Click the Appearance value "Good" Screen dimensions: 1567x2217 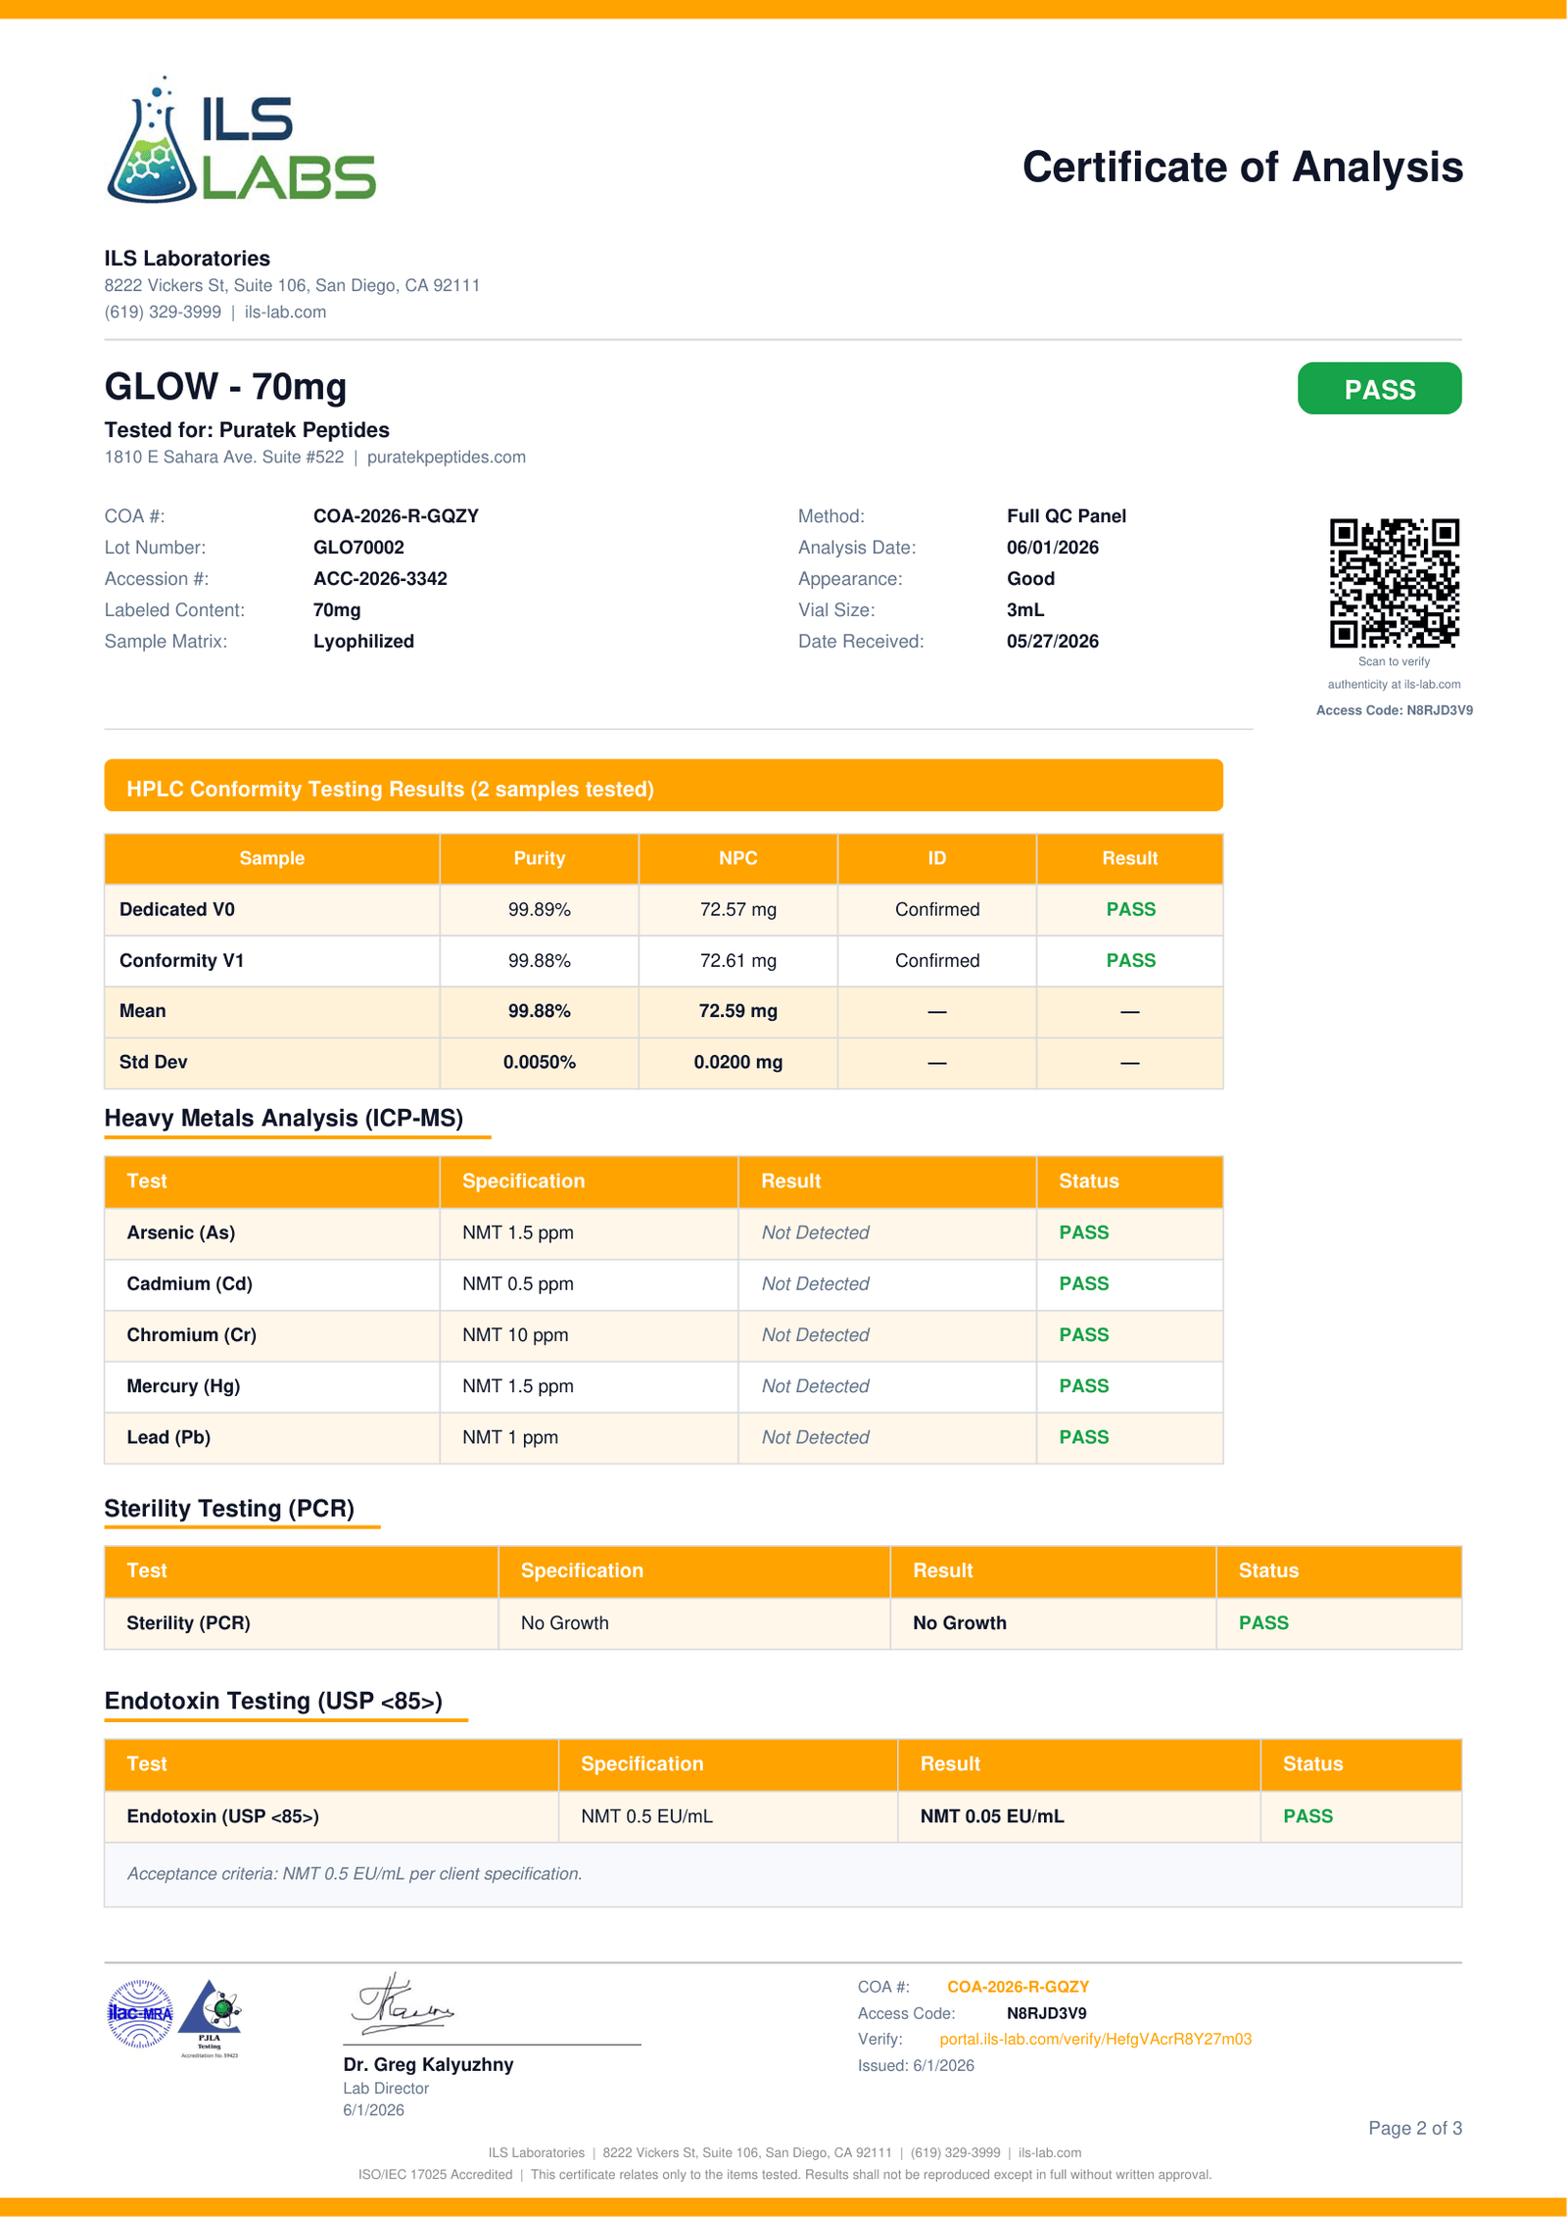tap(1030, 579)
